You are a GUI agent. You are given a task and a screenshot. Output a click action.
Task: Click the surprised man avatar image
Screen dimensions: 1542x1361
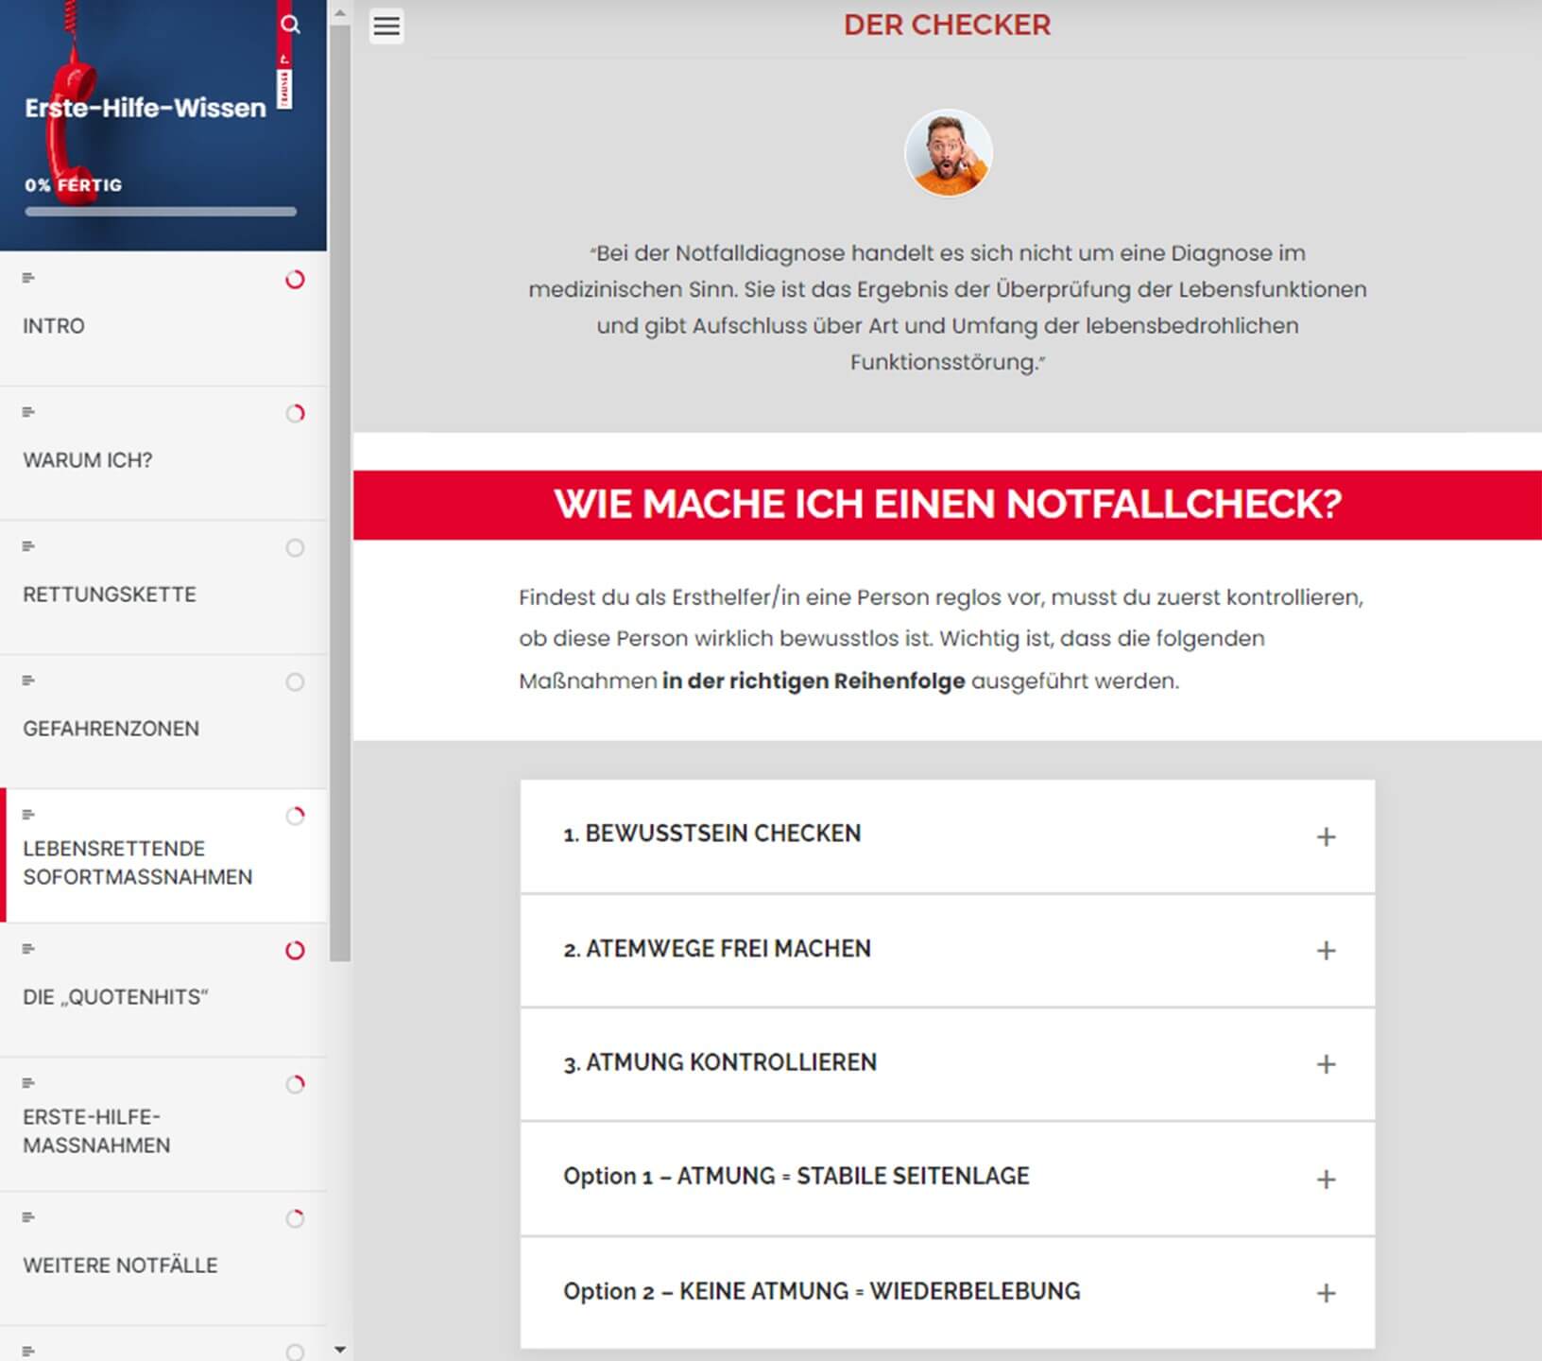pyautogui.click(x=948, y=153)
